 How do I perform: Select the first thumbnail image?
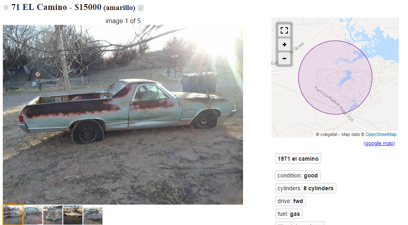(x=13, y=215)
